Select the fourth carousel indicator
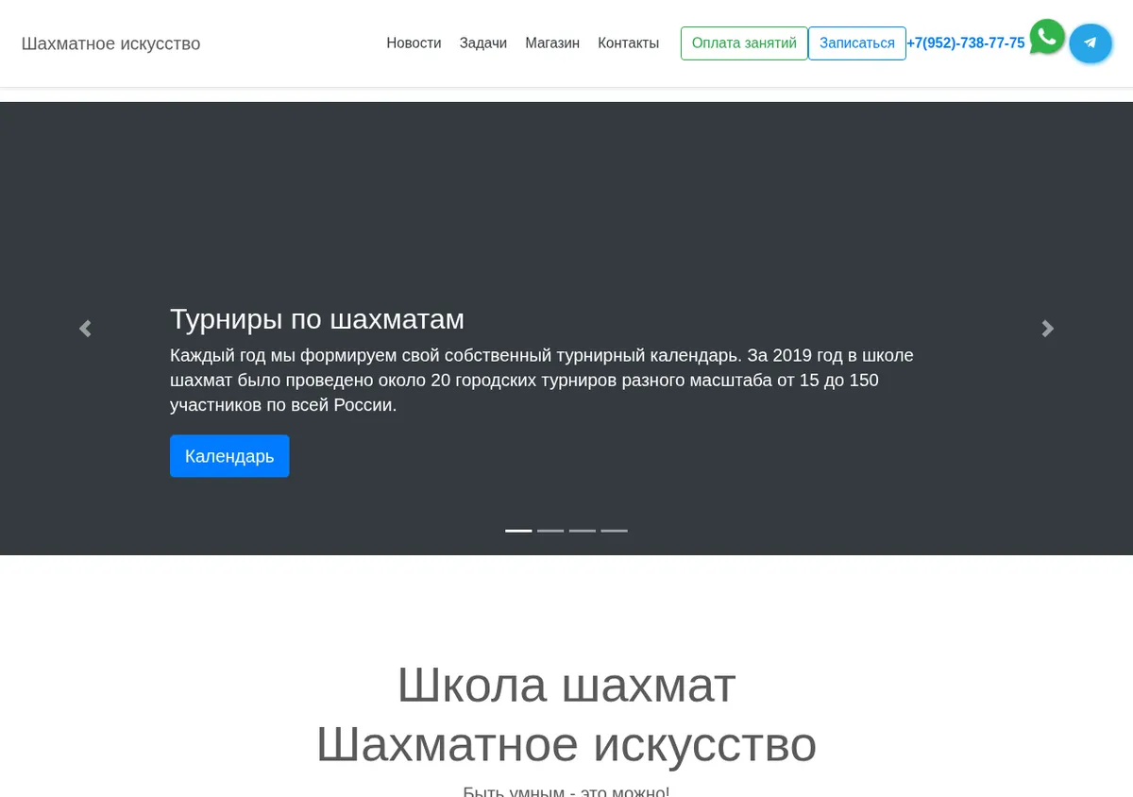 tap(615, 531)
